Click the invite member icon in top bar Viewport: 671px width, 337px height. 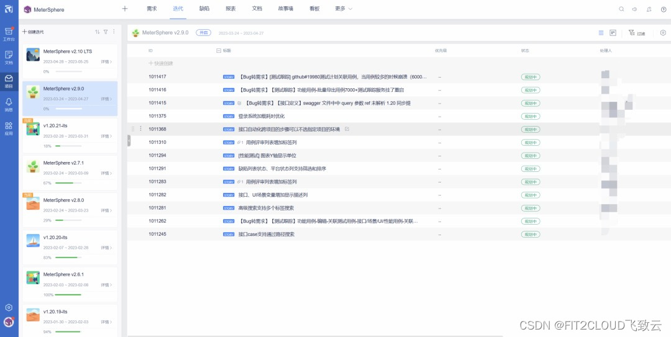[x=649, y=9]
